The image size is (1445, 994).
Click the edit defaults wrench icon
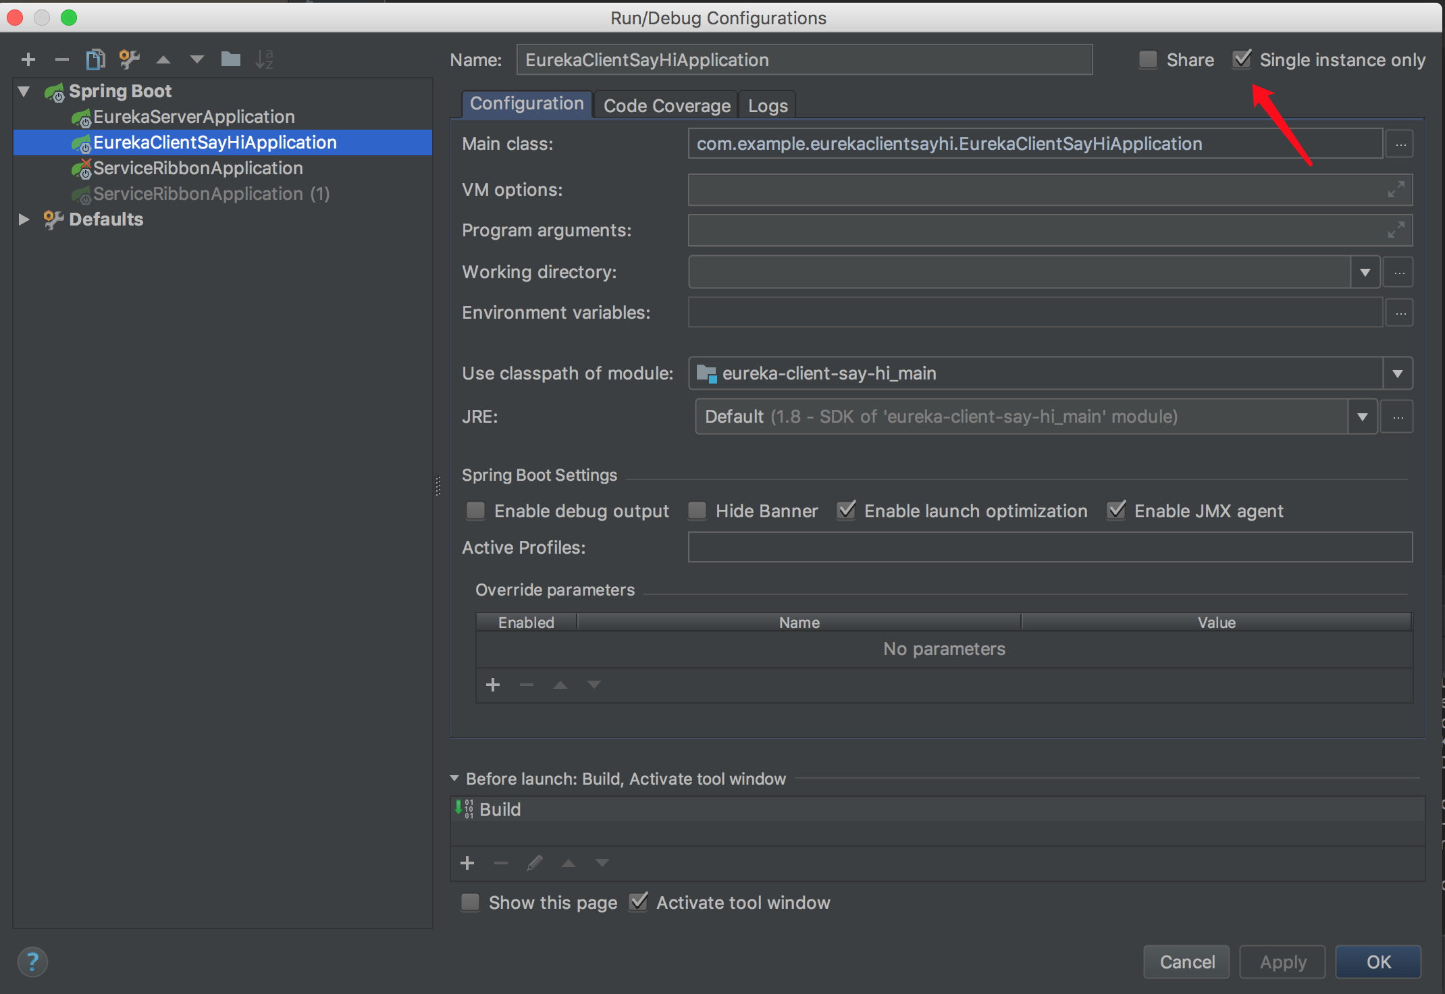(x=129, y=59)
